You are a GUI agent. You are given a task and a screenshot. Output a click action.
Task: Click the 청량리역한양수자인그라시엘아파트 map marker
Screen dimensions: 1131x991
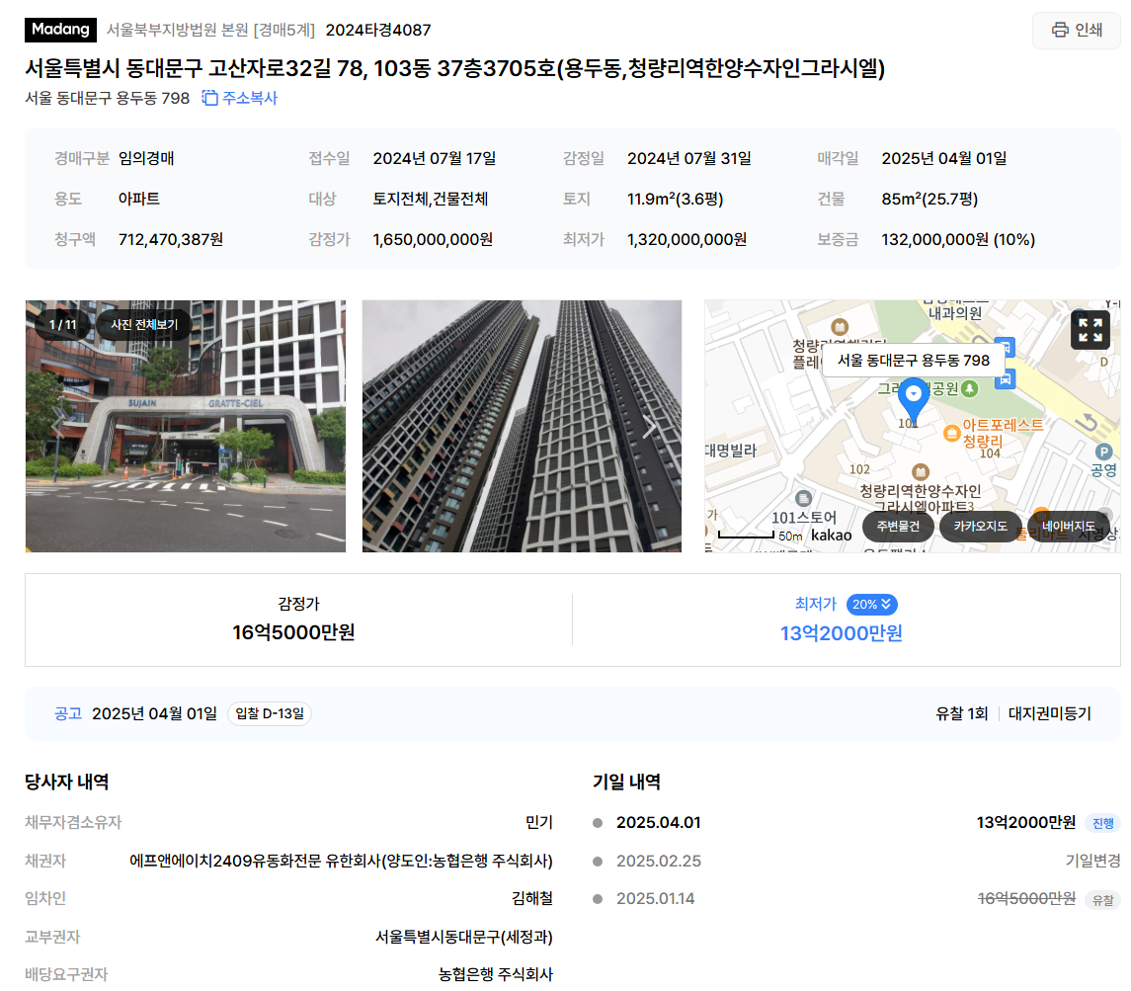(x=920, y=472)
